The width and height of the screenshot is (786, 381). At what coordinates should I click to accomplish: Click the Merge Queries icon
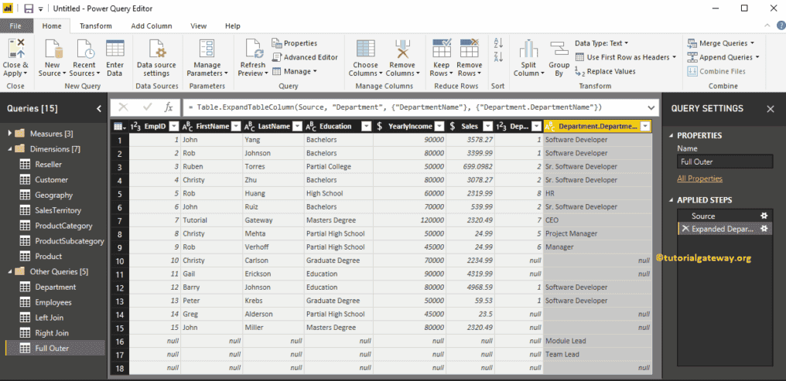point(692,43)
